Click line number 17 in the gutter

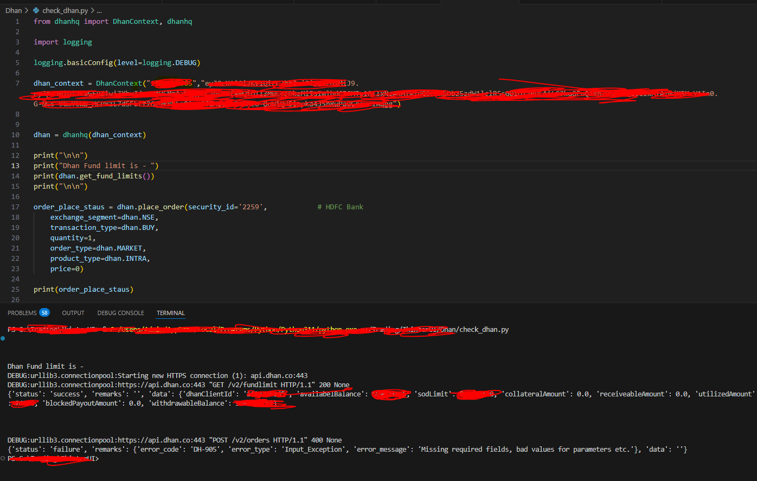(17, 207)
